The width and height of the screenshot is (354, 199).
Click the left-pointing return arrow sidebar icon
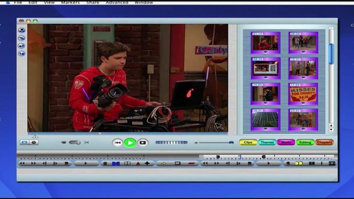[22, 46]
